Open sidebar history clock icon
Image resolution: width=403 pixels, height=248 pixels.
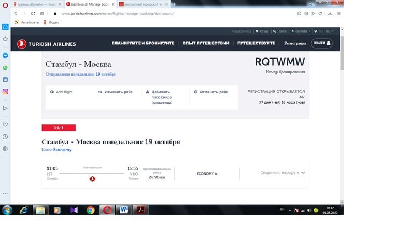pyautogui.click(x=5, y=136)
